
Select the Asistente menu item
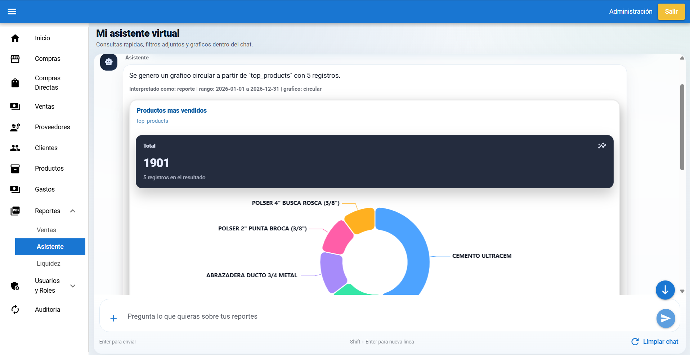[50, 247]
